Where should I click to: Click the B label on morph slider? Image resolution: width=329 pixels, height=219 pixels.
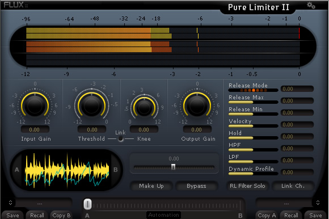point(241,216)
